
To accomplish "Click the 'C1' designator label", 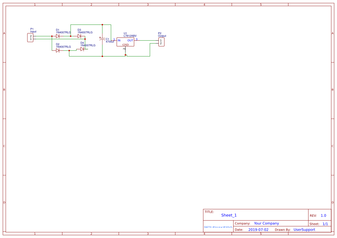I will (x=108, y=39).
